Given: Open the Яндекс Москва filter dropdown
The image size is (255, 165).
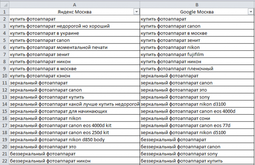Looking at the screenshot, I should point(136,12).
